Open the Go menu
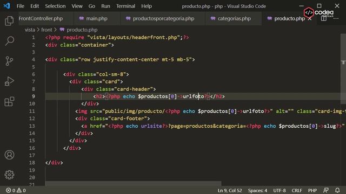Image resolution: width=346 pixels, height=194 pixels. 91,6
